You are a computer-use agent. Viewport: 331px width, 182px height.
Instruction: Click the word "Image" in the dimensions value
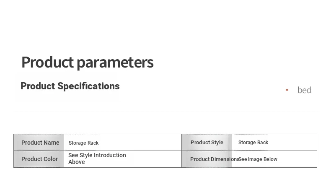[x=255, y=159]
